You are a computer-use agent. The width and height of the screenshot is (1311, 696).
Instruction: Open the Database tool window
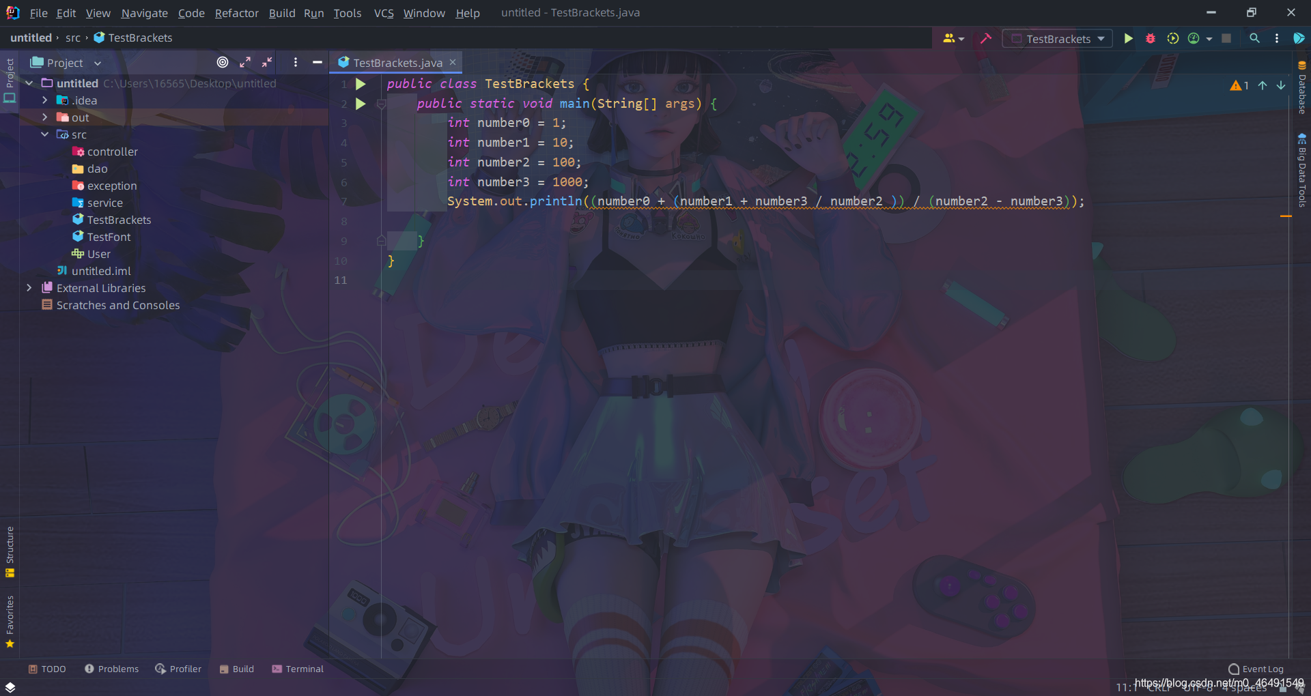(1302, 87)
